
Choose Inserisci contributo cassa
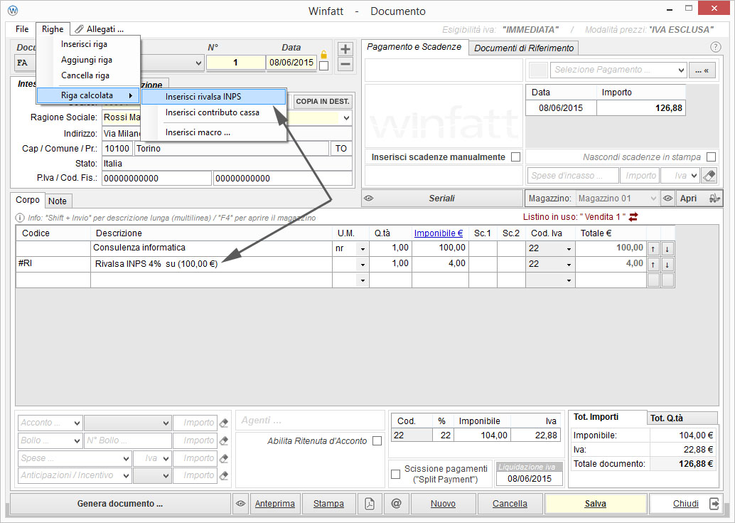tap(213, 112)
